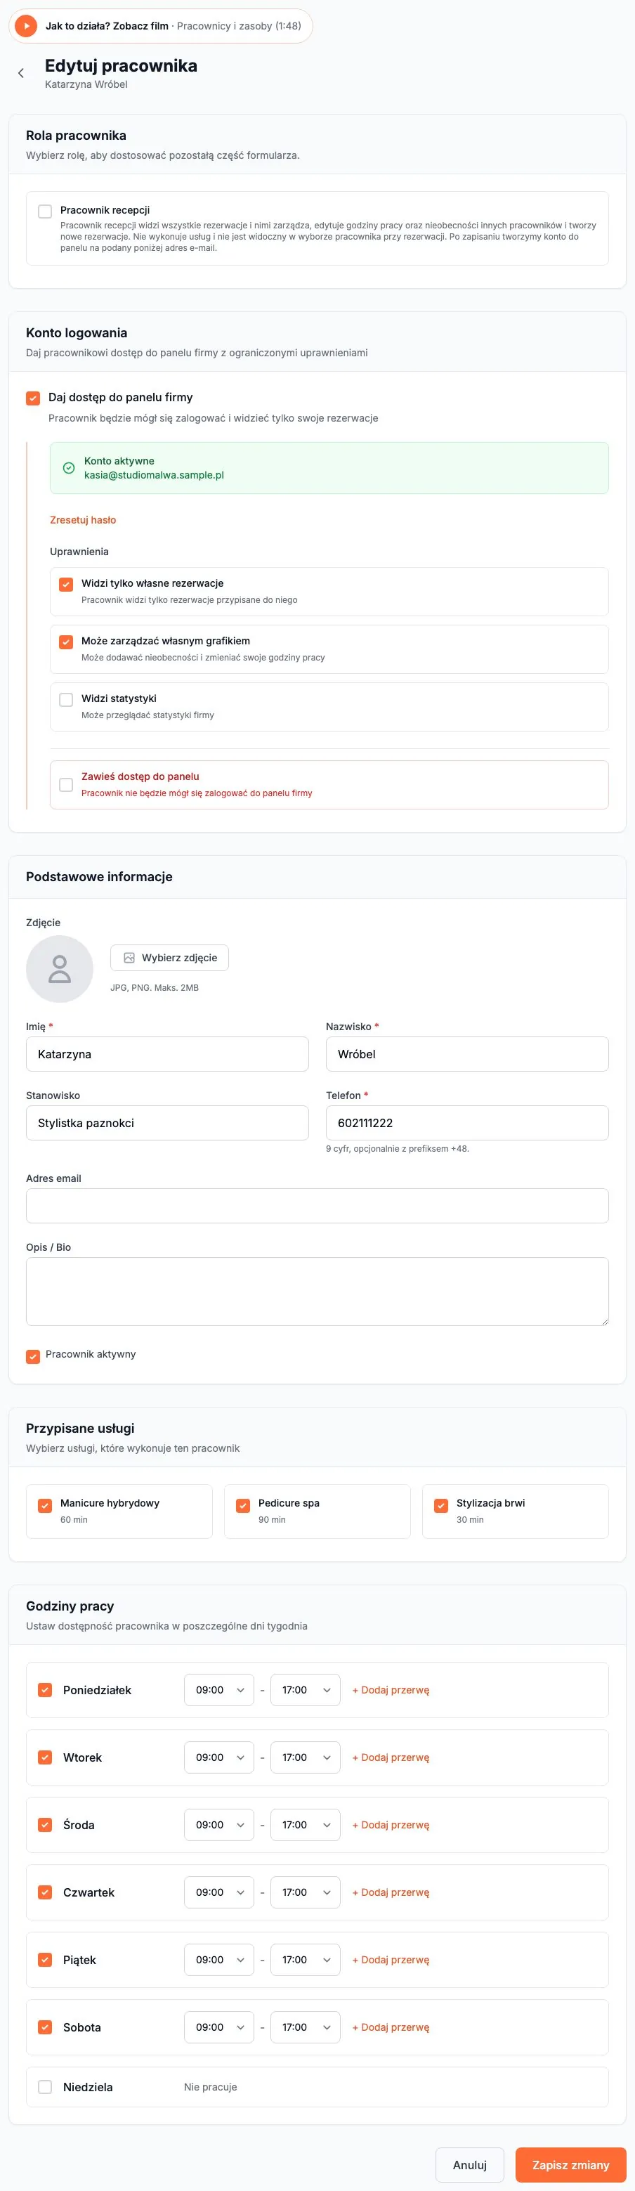Check 'Zawieś dostęp do panelu'
Screen dimensions: 635x2191
tap(65, 784)
